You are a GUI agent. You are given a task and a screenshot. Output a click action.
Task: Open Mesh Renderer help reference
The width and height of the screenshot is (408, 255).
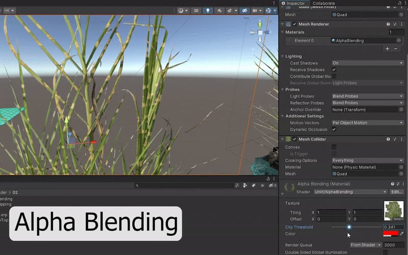coord(388,24)
